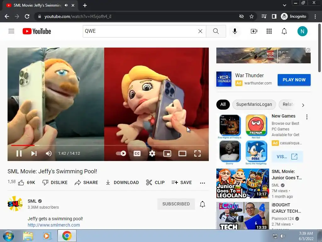Open Junior Goes To Legoland thumbnail

click(x=242, y=183)
